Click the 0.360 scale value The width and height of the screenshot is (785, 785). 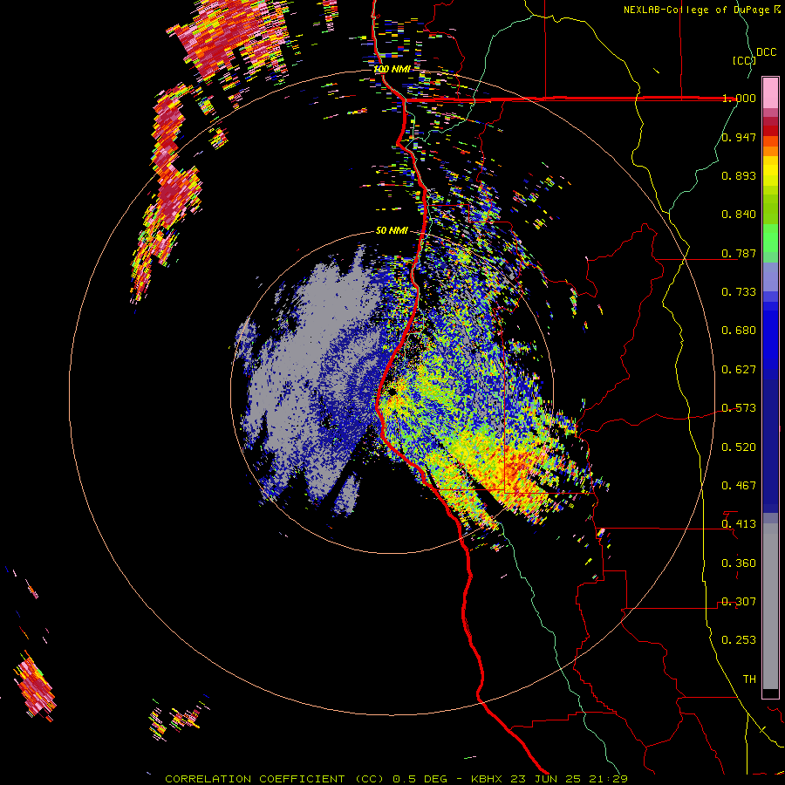point(739,563)
